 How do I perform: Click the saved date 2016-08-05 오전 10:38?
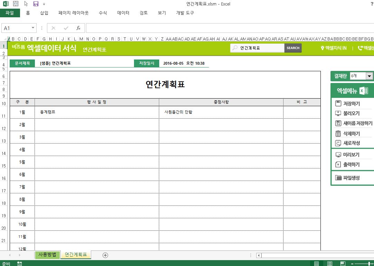point(184,63)
